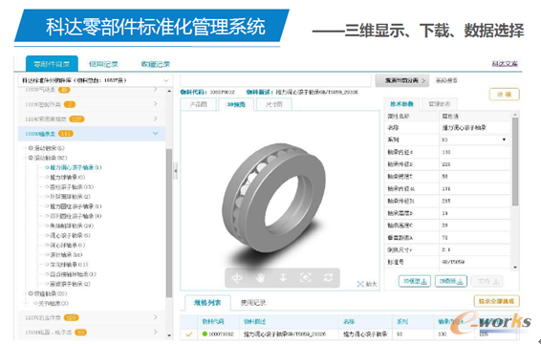Image resolution: width=541 pixels, height=344 pixels.
Task: Open the 科达标准件 library dropdown
Action: 95,80
